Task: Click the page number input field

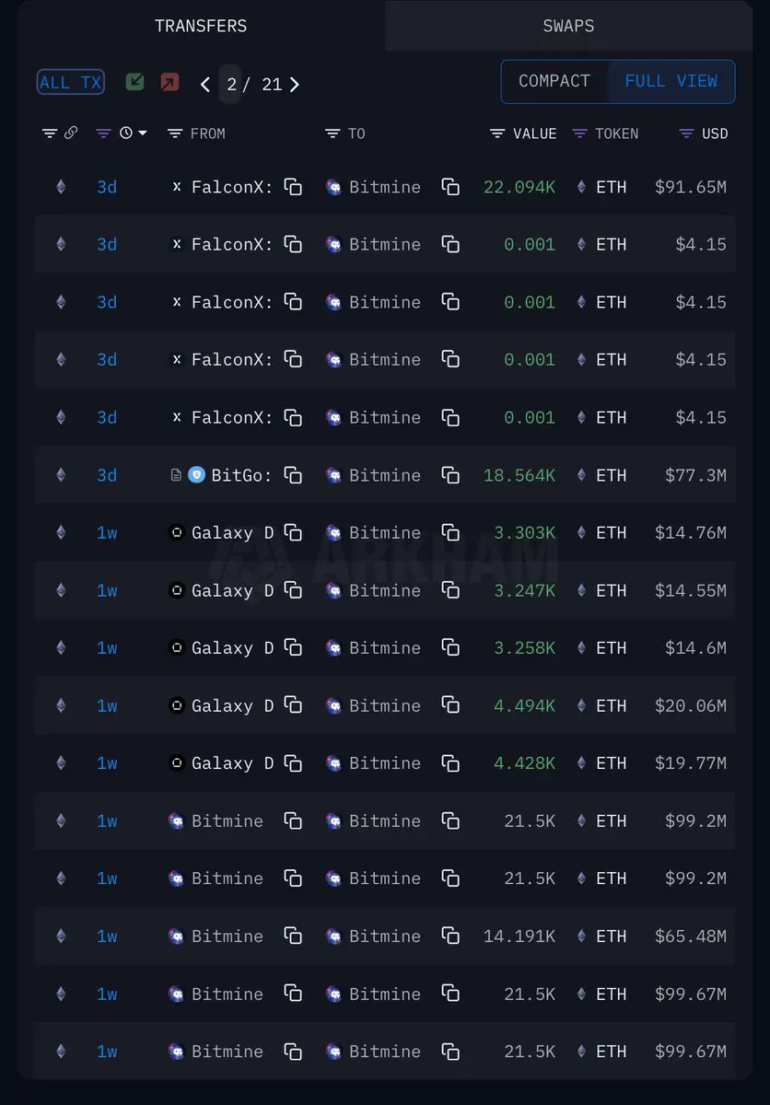Action: point(231,85)
